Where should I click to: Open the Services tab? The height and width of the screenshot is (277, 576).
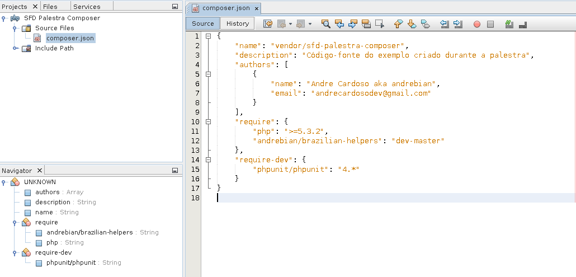click(x=87, y=7)
